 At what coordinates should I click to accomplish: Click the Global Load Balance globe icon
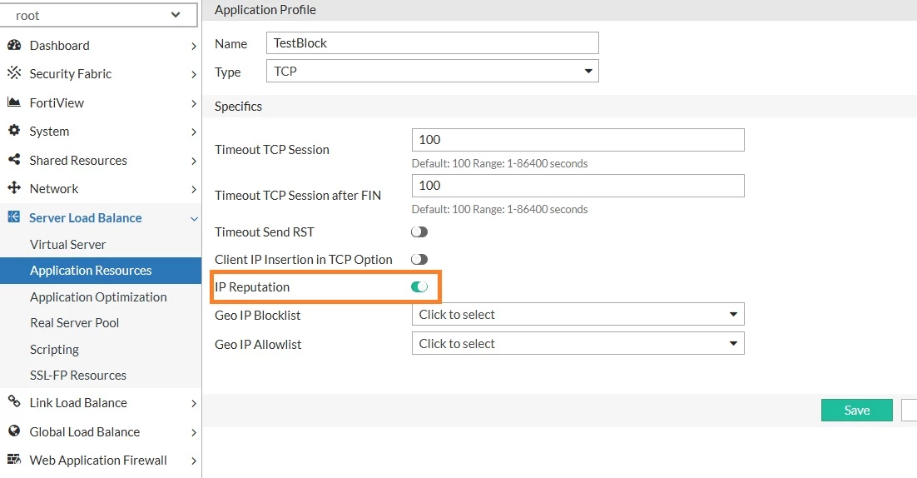[14, 431]
